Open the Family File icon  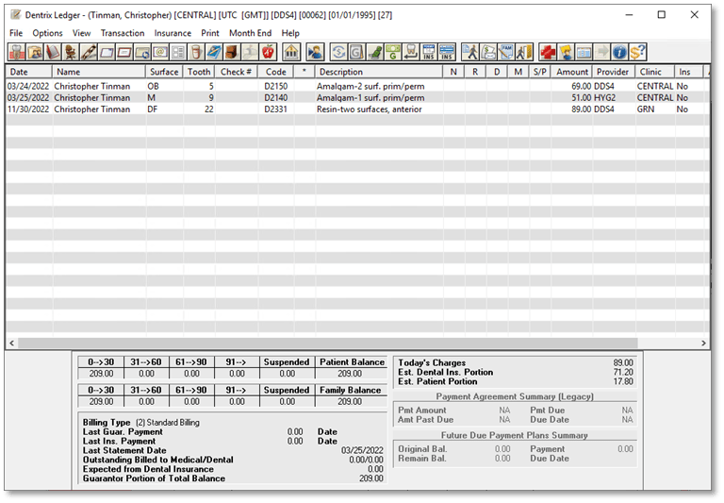[35, 52]
